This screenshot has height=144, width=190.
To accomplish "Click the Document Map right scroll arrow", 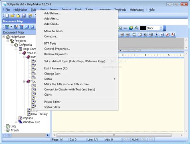I will (48, 135).
